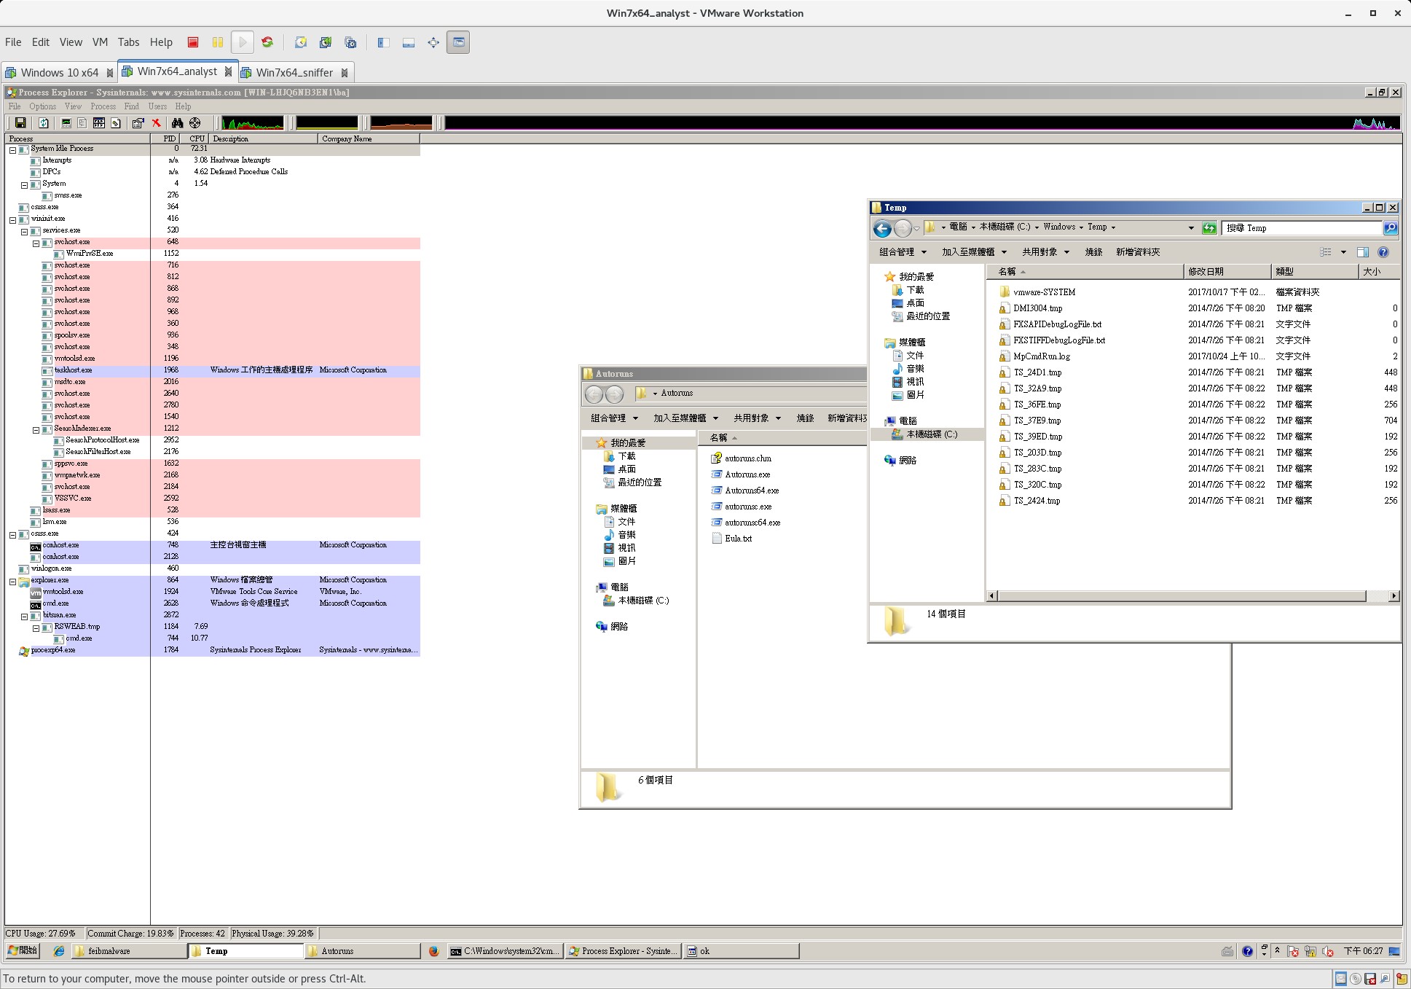Toggle the preview pane icon in Temp window
Screen dimensions: 1411x989
tap(1363, 252)
